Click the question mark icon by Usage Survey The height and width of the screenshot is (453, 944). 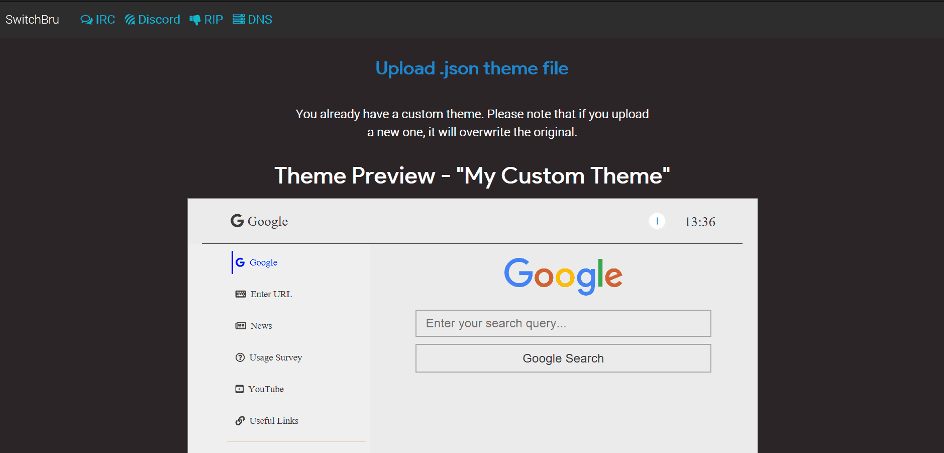(x=240, y=357)
